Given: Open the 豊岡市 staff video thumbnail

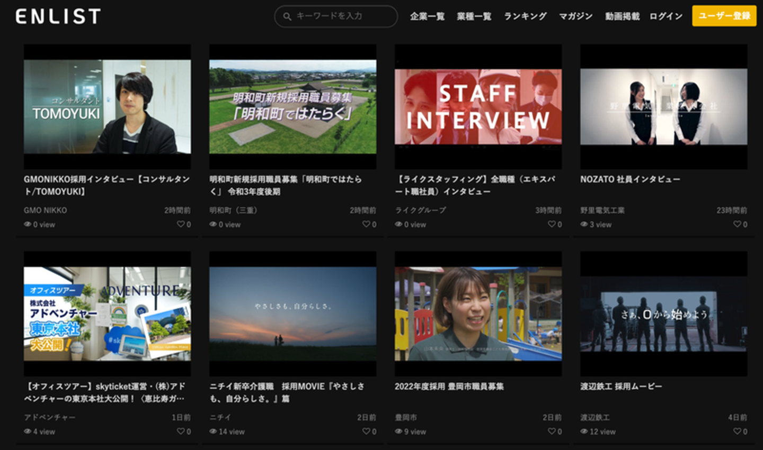Looking at the screenshot, I should point(478,314).
